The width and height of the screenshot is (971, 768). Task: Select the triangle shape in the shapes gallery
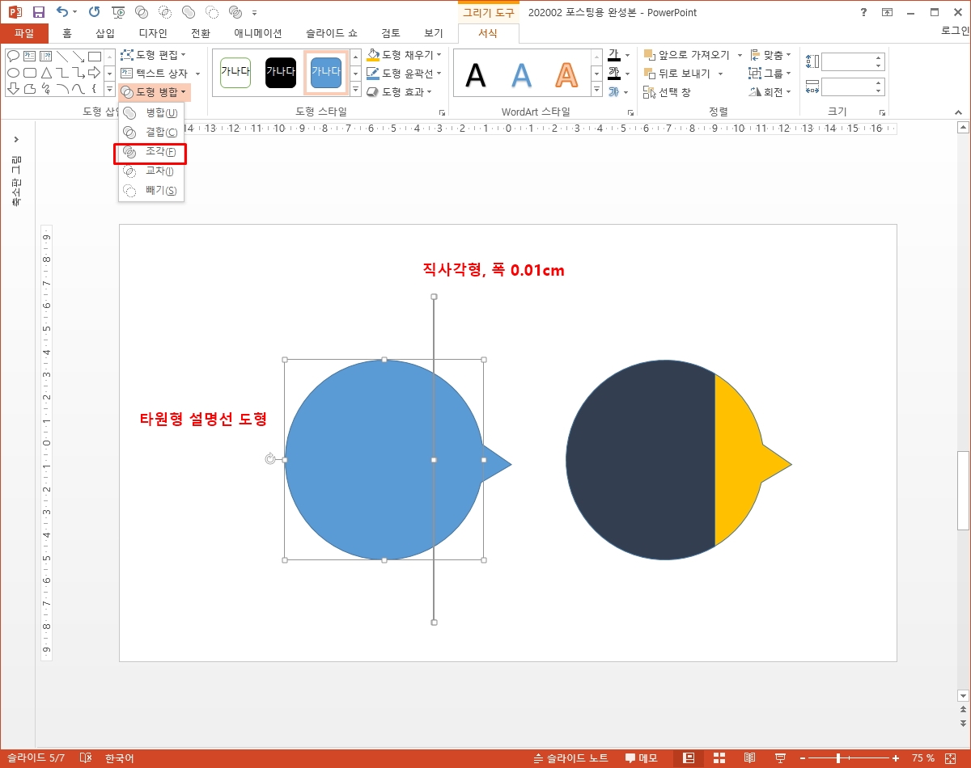[46, 72]
